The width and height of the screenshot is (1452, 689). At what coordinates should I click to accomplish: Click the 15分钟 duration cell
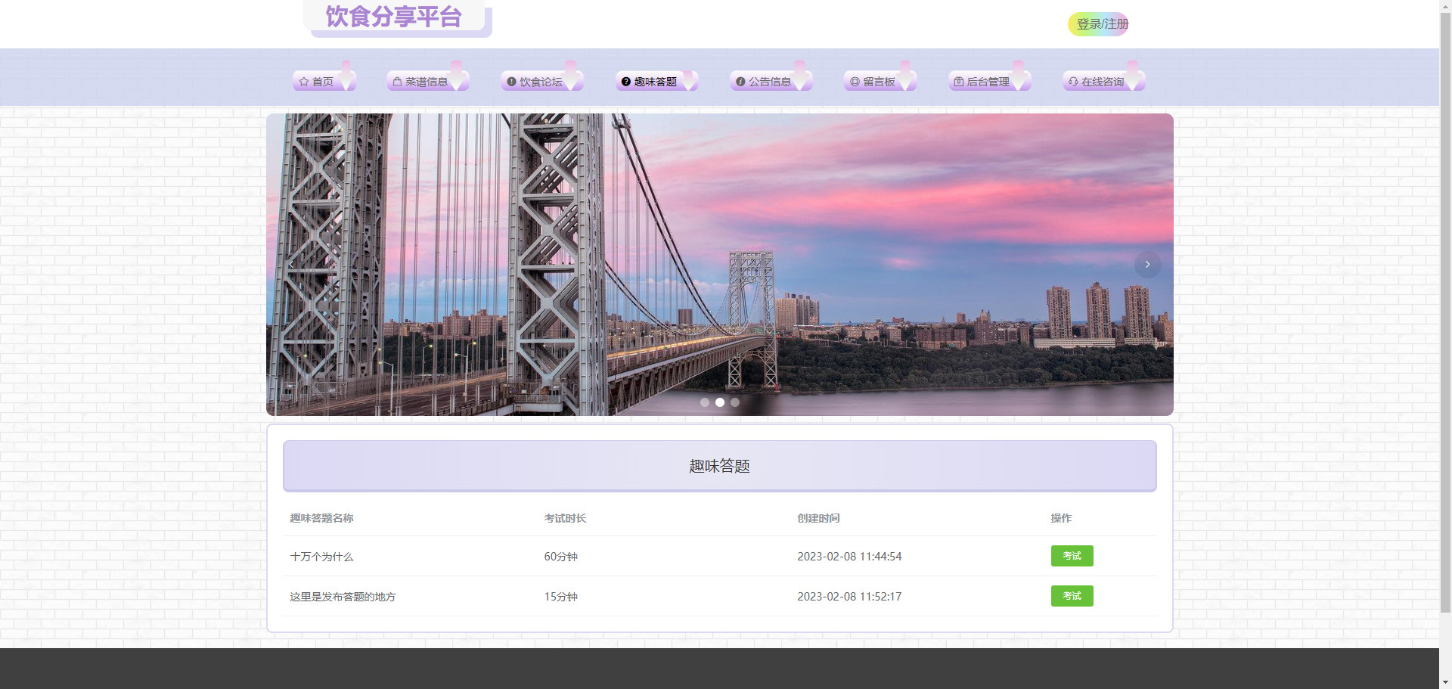tap(560, 597)
